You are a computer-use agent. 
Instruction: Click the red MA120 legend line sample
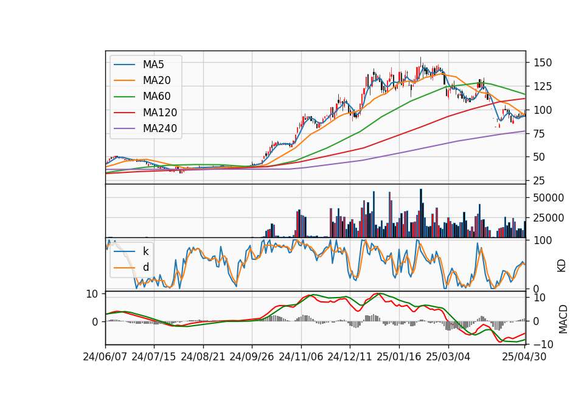click(124, 113)
